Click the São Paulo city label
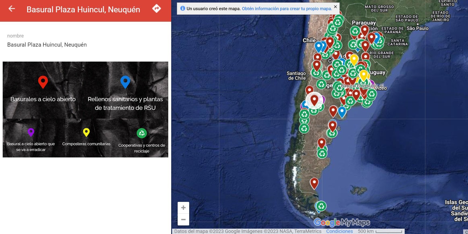The image size is (468, 234). coord(417,28)
